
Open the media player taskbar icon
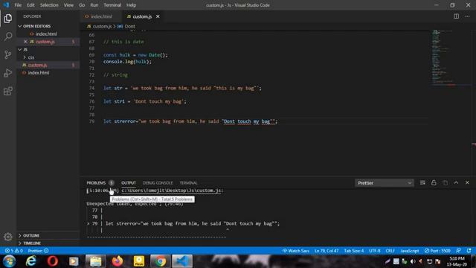(x=74, y=261)
